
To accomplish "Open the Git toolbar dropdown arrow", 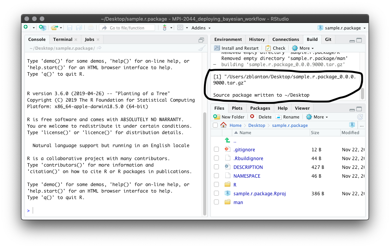I will coord(171,28).
